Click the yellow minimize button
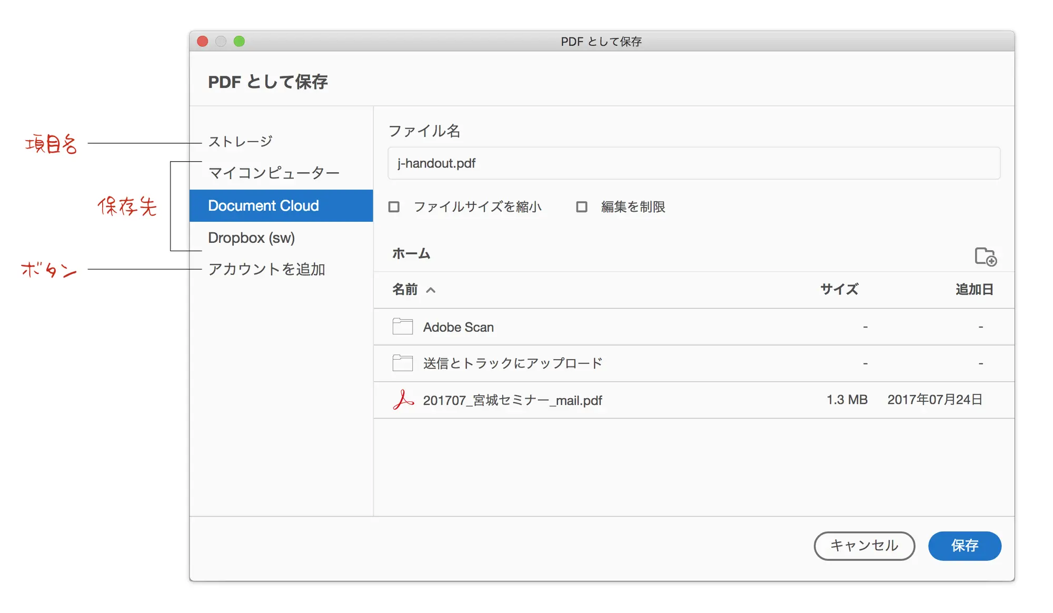The width and height of the screenshot is (1053, 613). pos(221,41)
